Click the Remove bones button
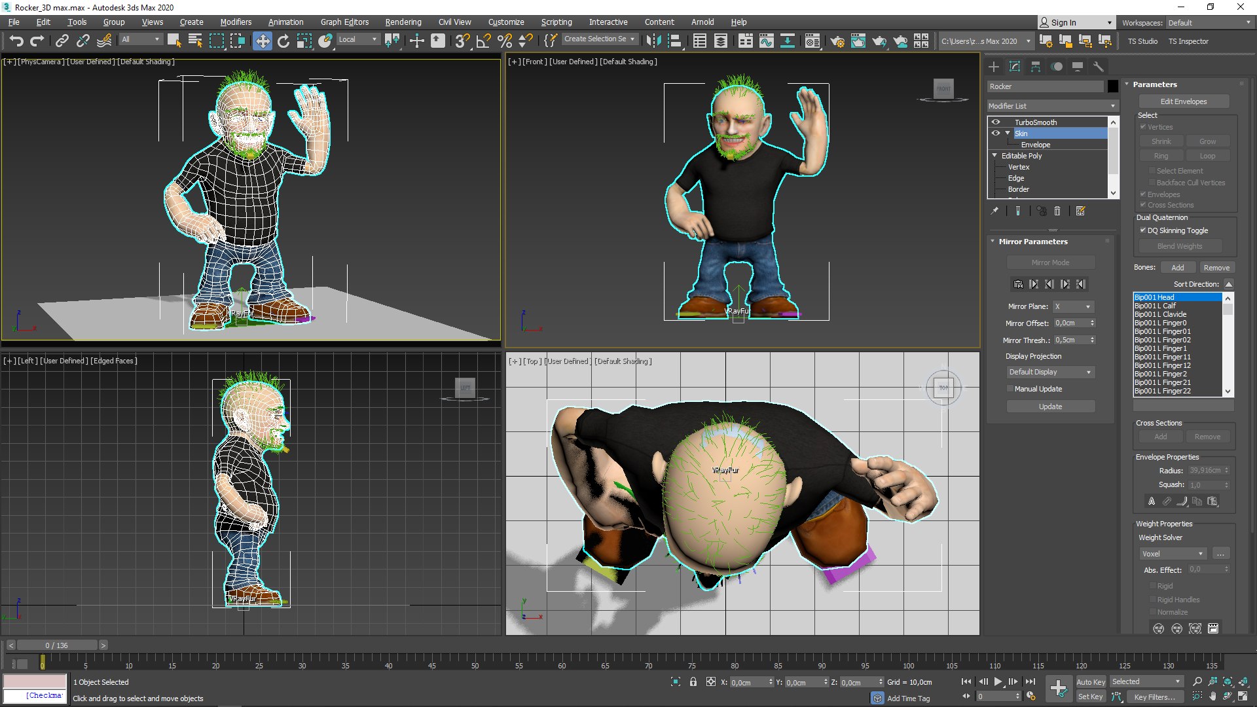The width and height of the screenshot is (1257, 707). [1216, 268]
